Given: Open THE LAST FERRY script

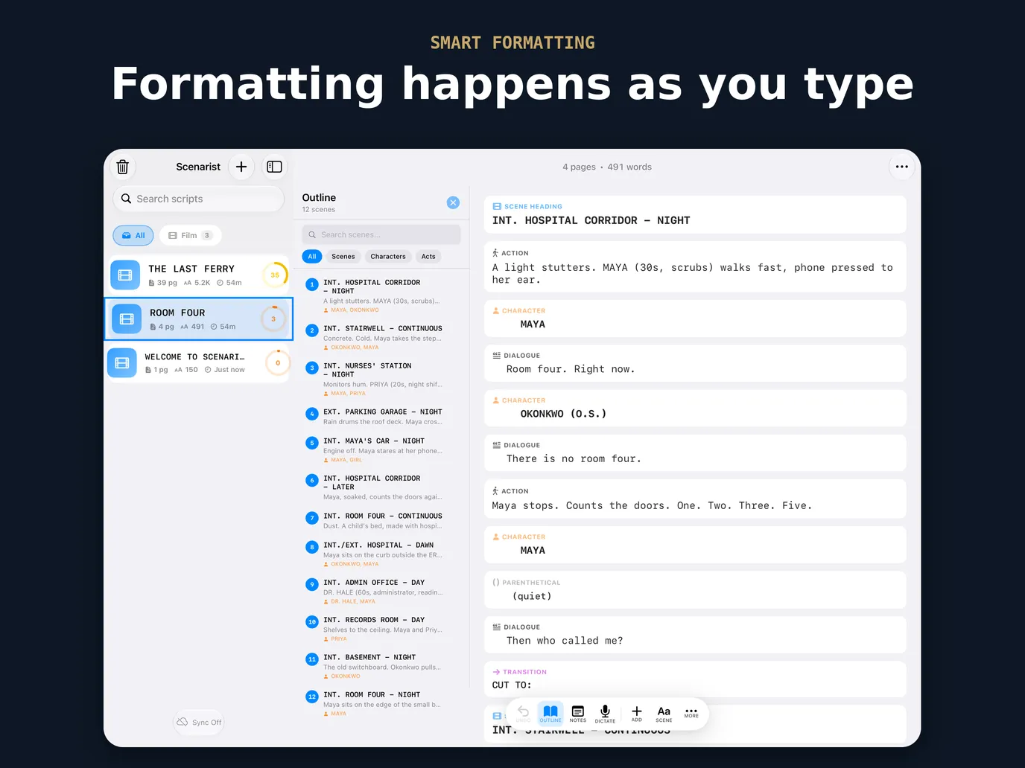Looking at the screenshot, I should 198,275.
